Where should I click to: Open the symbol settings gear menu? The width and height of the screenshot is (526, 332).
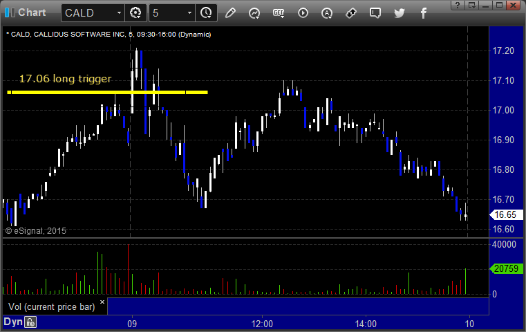[135, 13]
